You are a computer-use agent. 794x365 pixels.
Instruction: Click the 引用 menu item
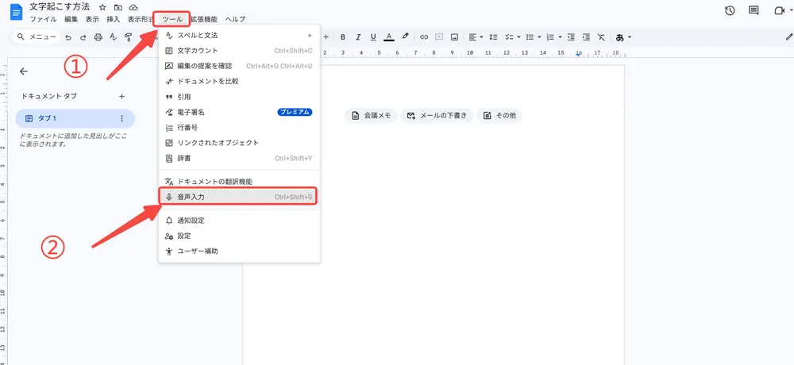(239, 97)
